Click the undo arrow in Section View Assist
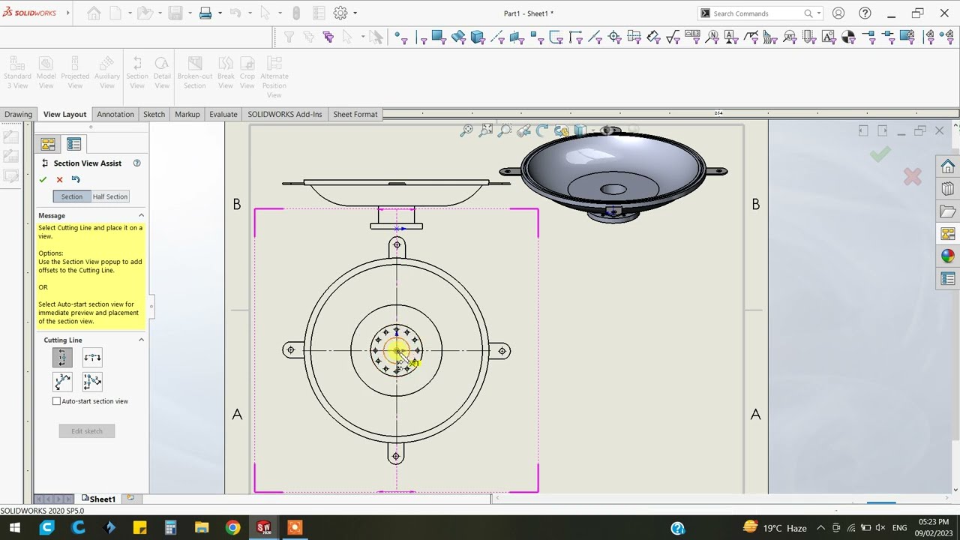The image size is (960, 540). (x=76, y=179)
